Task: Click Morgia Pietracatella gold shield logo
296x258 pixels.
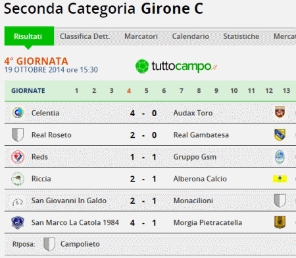Action: click(x=280, y=222)
